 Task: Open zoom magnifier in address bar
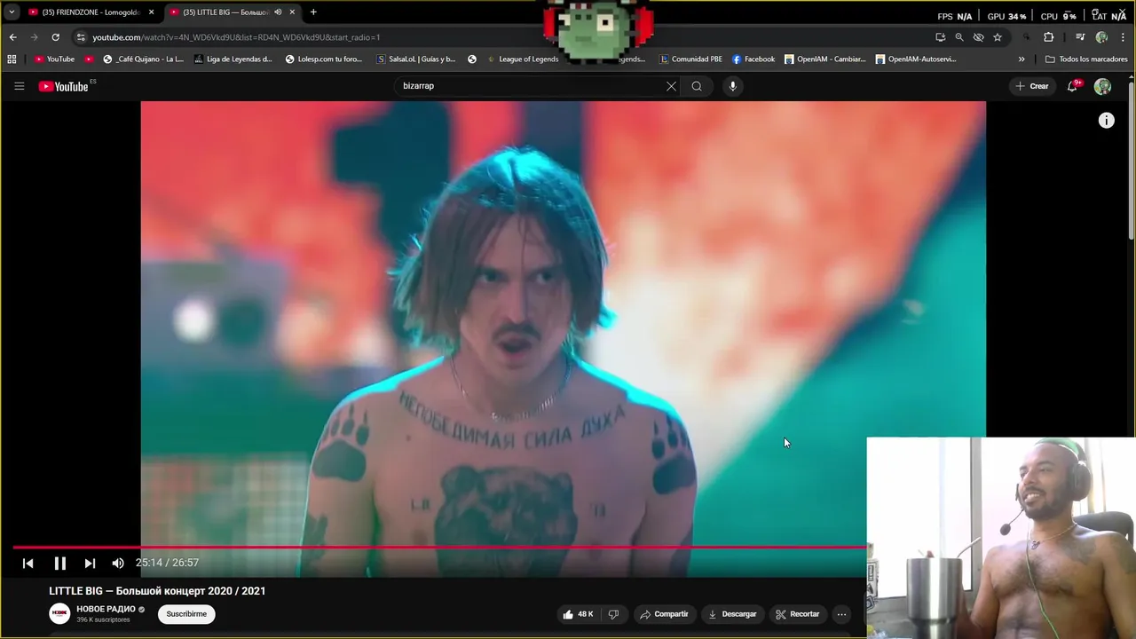tap(959, 37)
